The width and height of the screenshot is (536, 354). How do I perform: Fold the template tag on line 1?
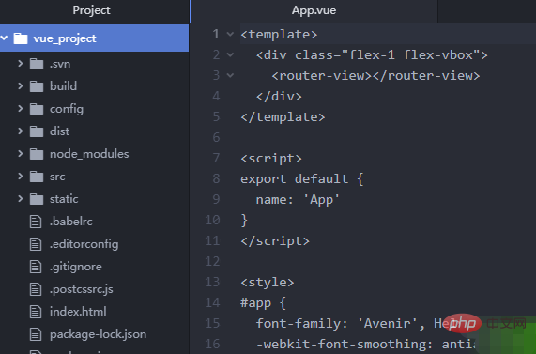tap(230, 34)
